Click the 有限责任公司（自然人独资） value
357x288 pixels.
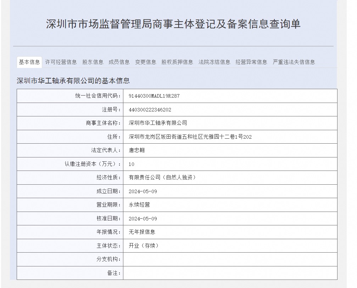click(163, 178)
